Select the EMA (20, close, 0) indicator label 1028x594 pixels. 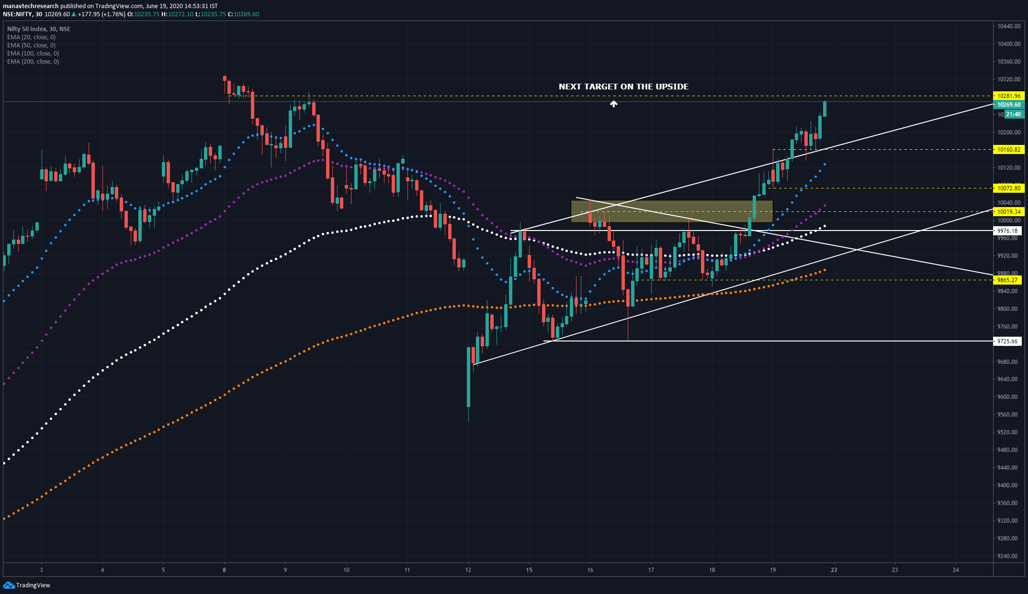[x=31, y=37]
